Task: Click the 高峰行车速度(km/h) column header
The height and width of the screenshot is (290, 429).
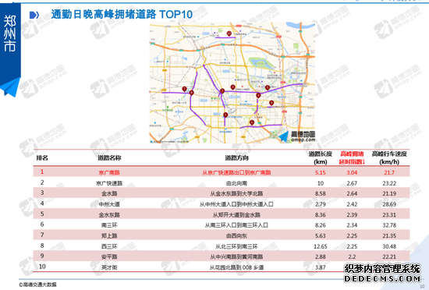Action: point(389,157)
